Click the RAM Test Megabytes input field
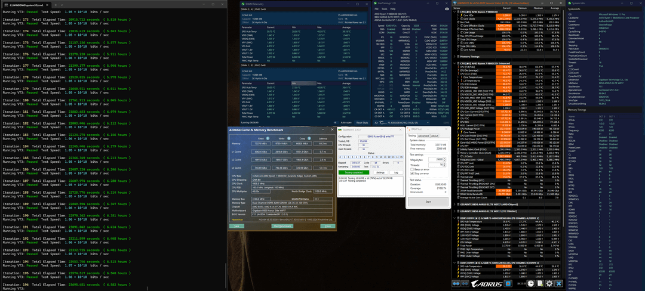 (436, 160)
